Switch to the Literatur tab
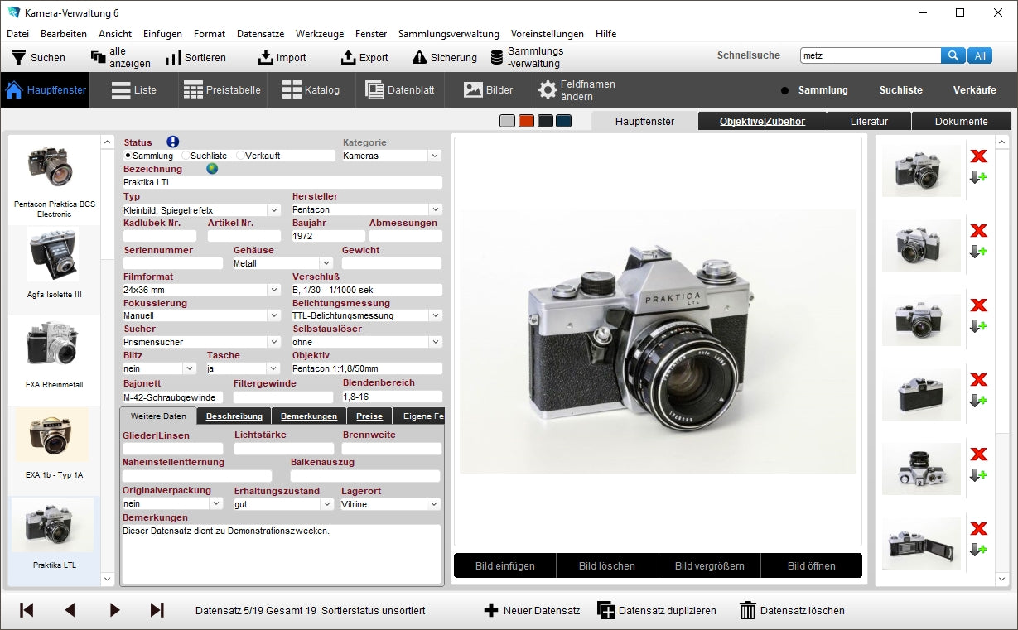1018x630 pixels. [x=868, y=122]
